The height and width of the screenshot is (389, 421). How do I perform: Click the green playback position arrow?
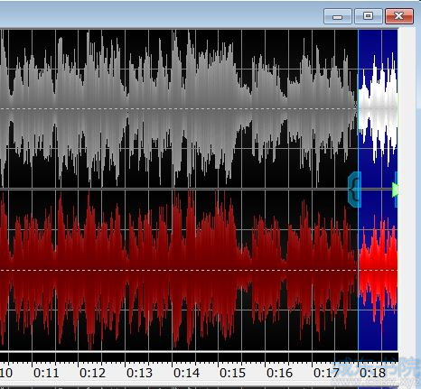coord(395,190)
